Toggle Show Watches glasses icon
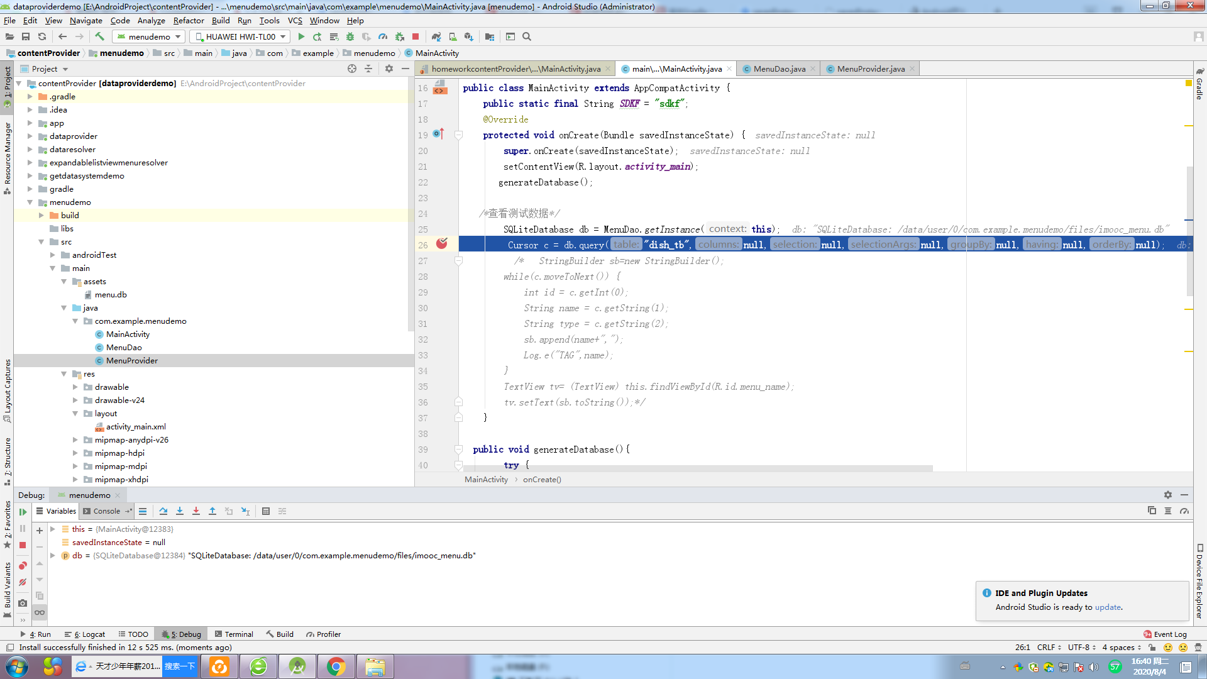 click(x=40, y=612)
